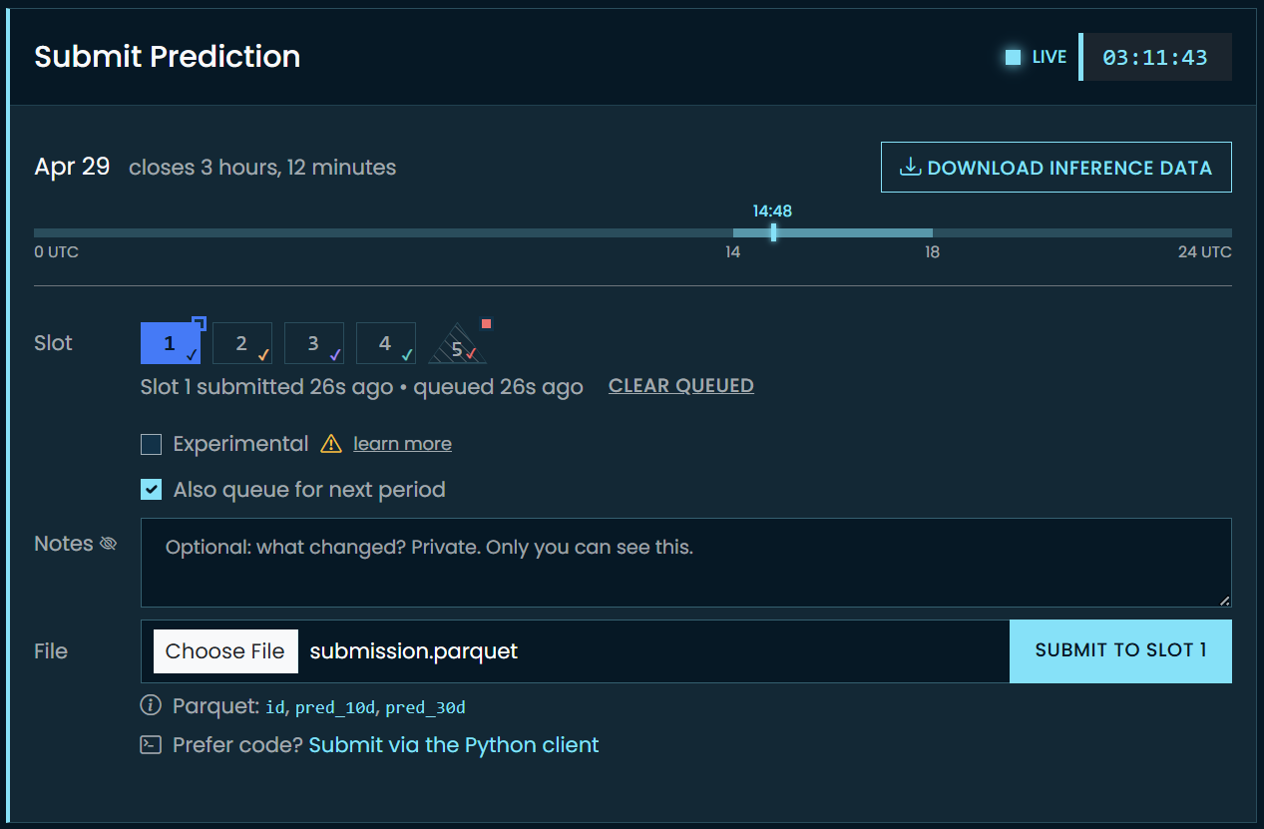Viewport: 1264px width, 829px height.
Task: Click the countdown timer 03:11:43
Action: click(x=1155, y=57)
